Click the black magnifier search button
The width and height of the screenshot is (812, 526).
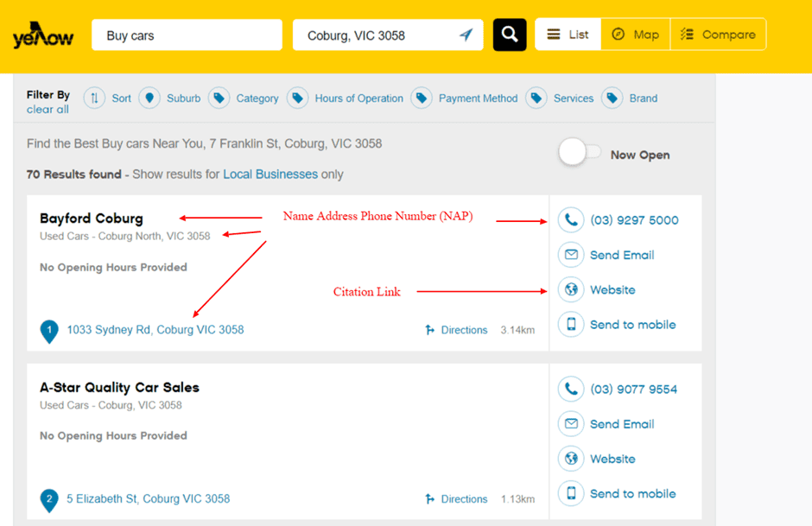point(510,35)
